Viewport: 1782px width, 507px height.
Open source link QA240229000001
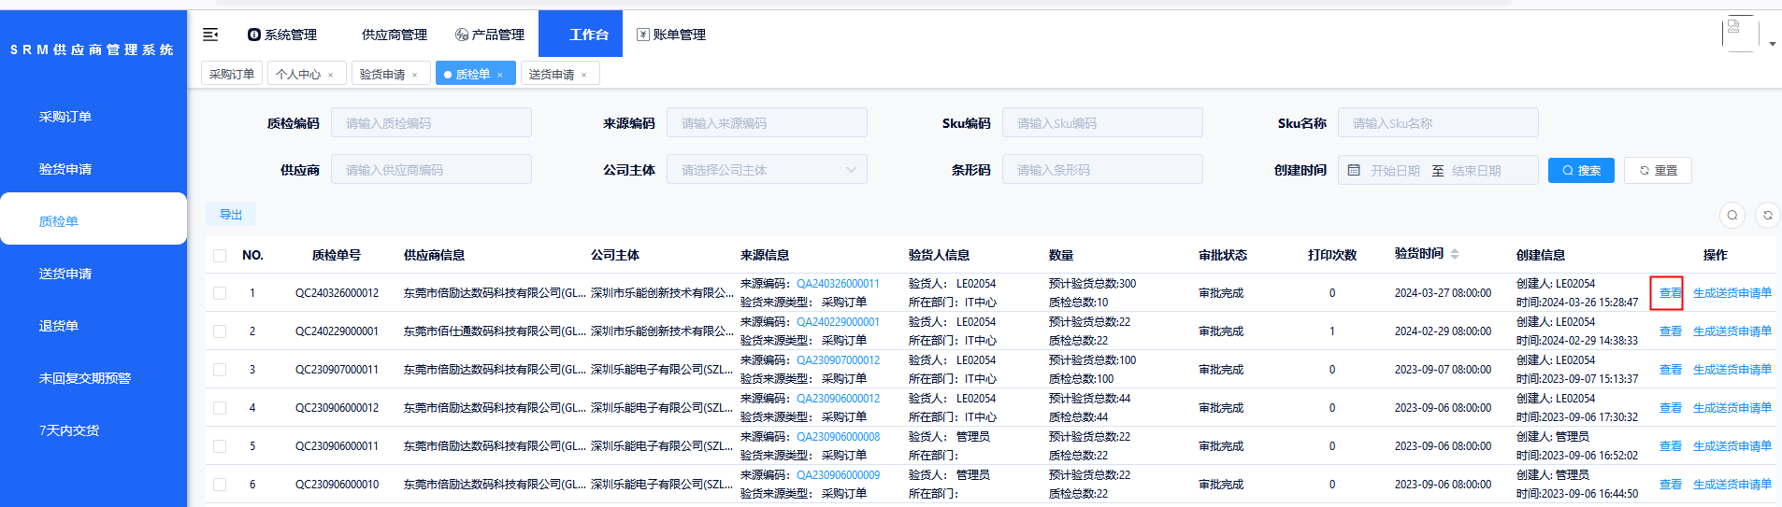pos(838,322)
